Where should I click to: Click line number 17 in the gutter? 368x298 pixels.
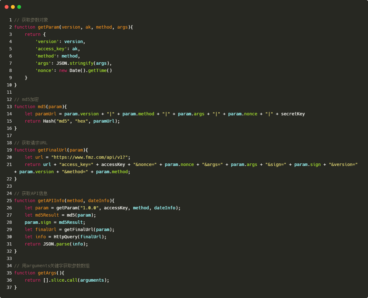[9, 136]
